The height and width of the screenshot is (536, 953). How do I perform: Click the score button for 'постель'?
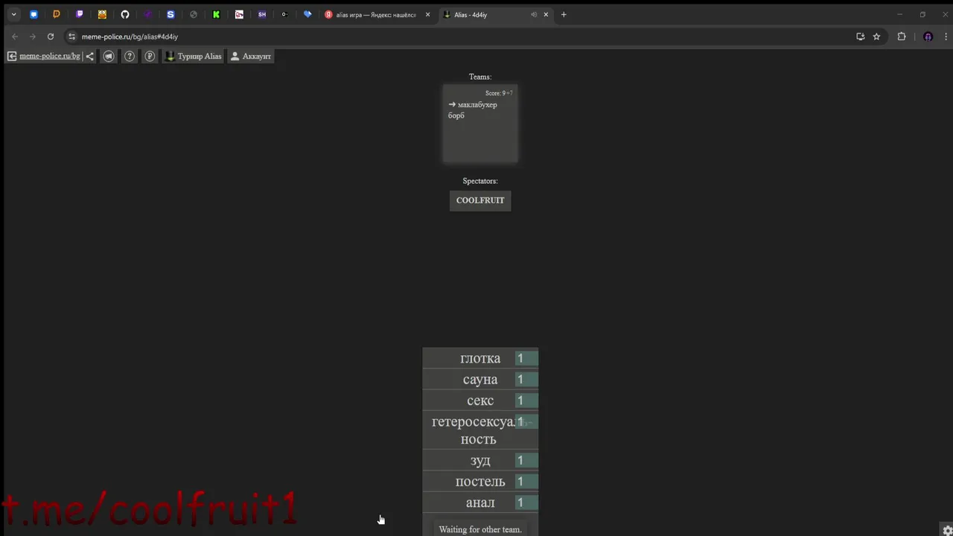526,482
